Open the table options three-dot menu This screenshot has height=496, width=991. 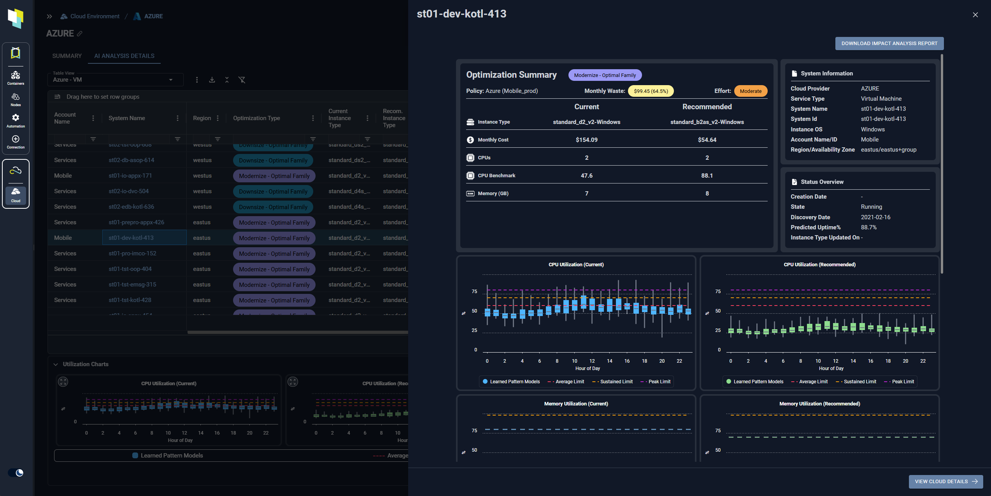197,80
